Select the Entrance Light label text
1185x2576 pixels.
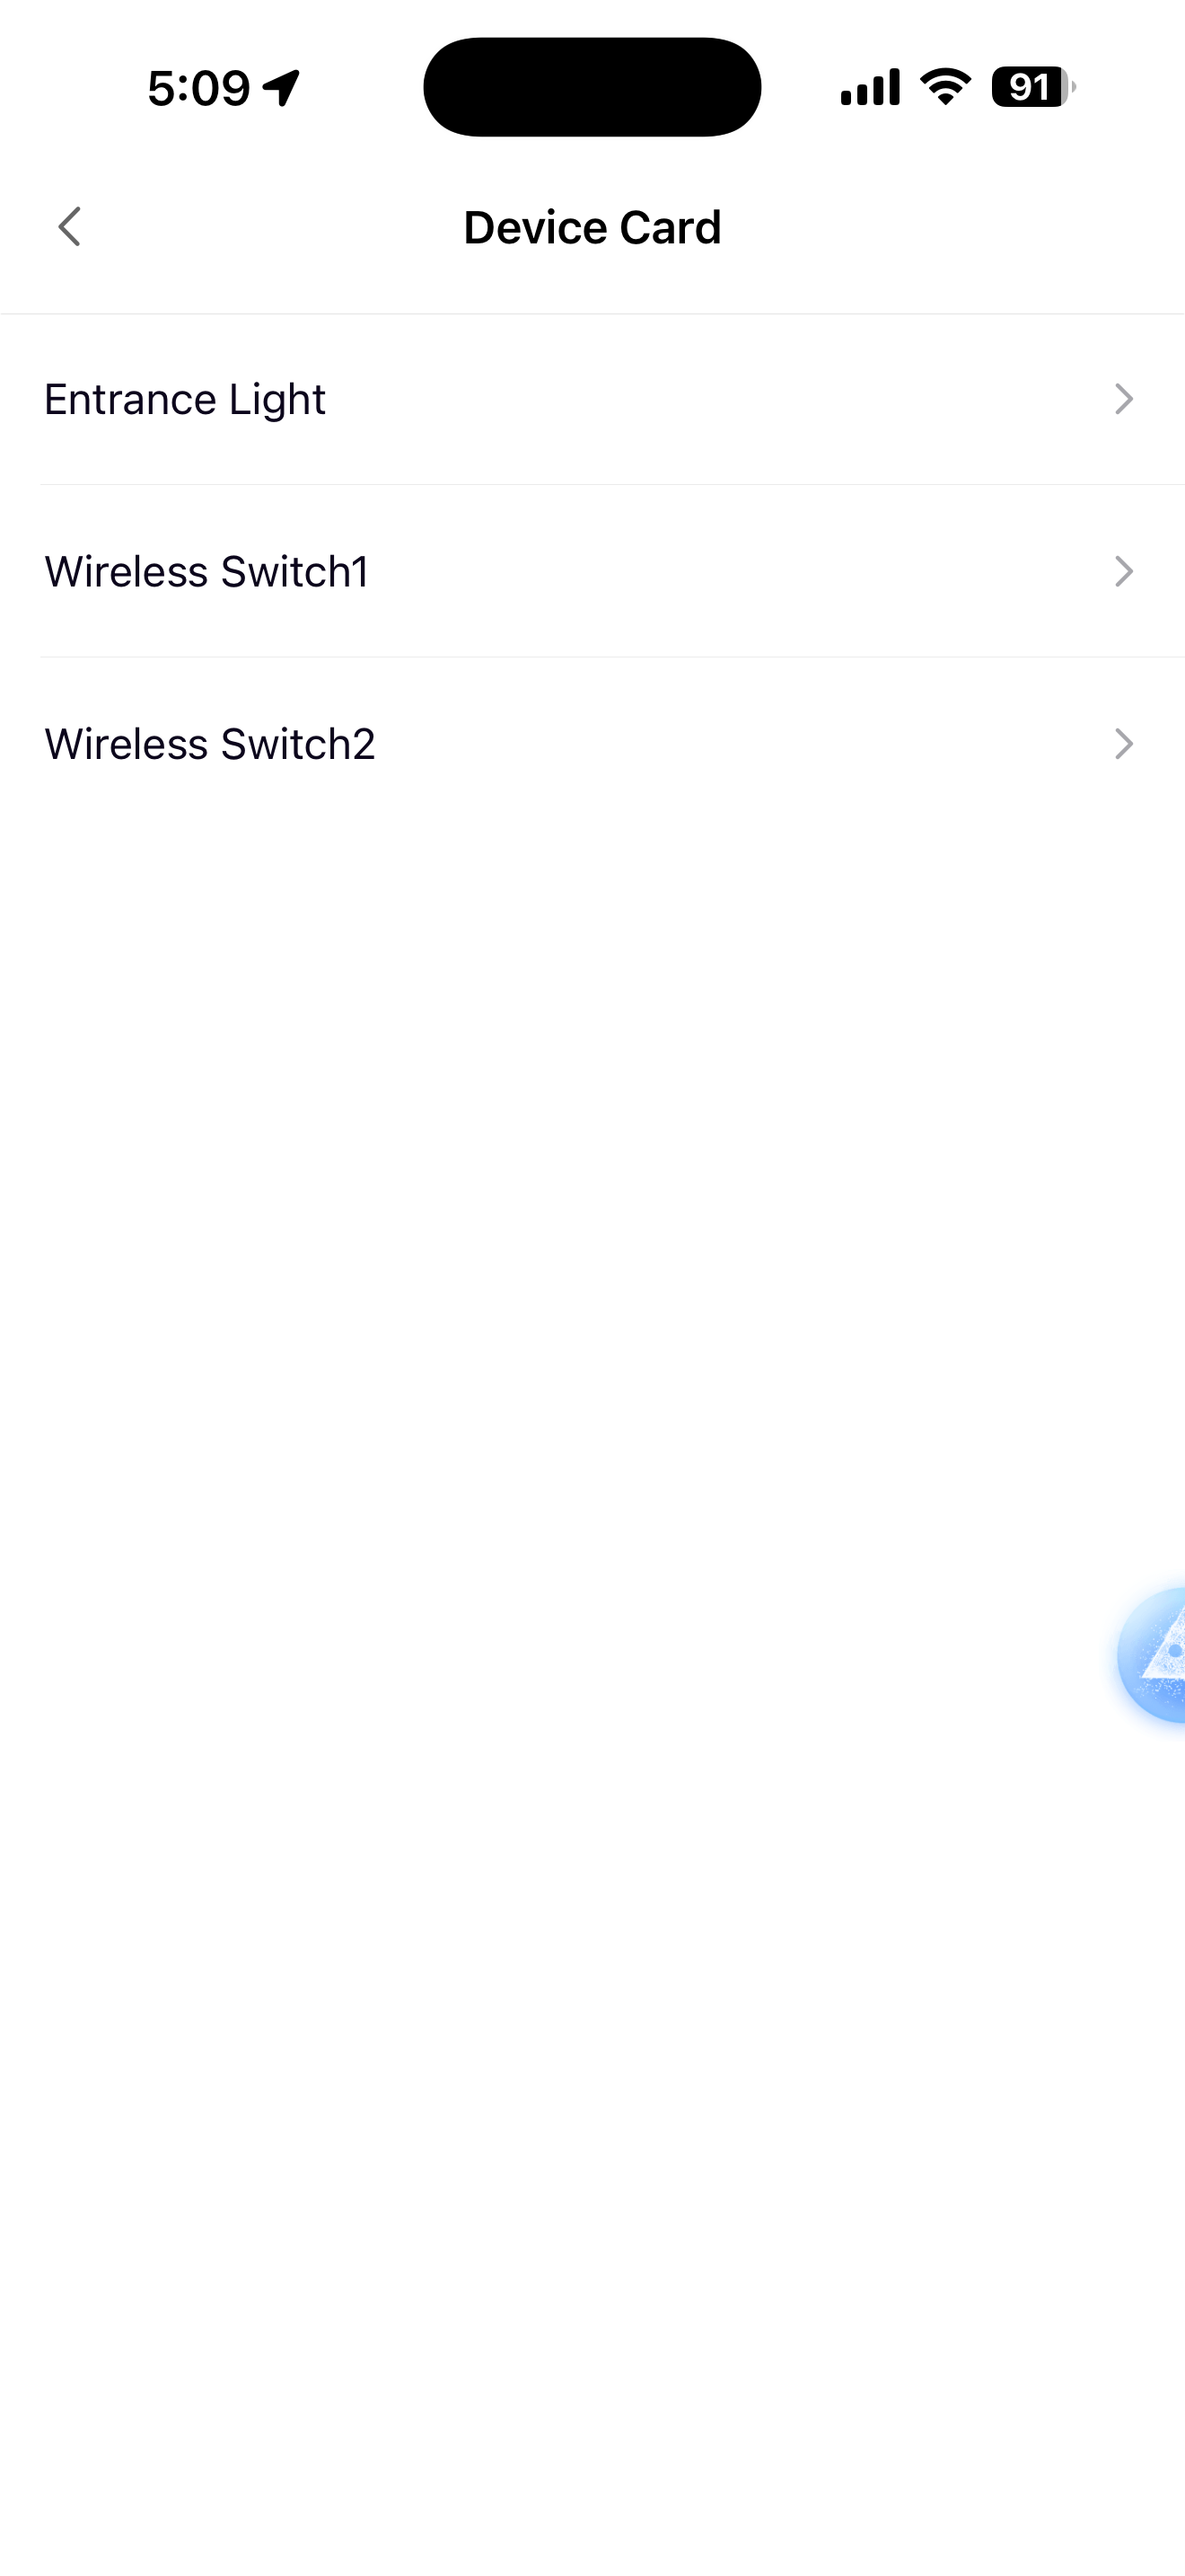(x=185, y=400)
